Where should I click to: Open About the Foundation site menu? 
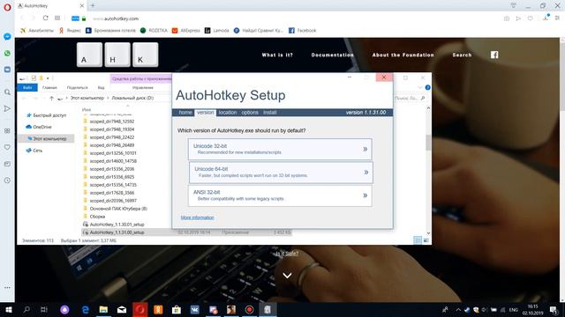[403, 55]
